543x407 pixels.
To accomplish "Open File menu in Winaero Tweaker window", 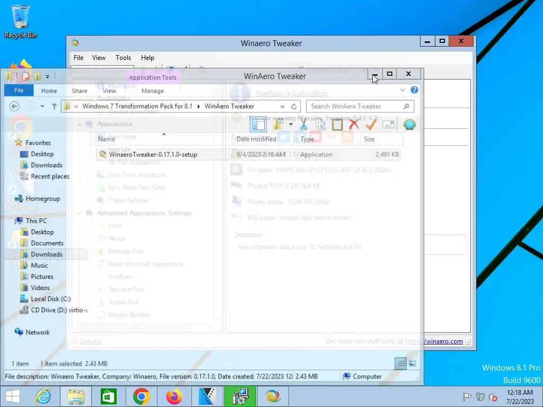I will tap(78, 57).
